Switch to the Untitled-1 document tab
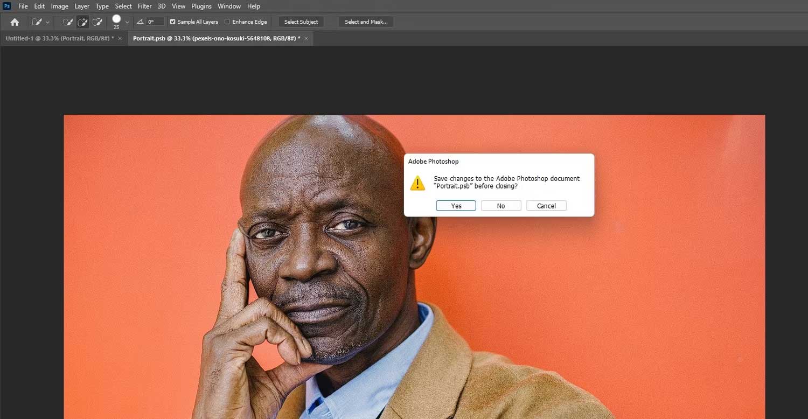Screen dimensions: 808x419 point(59,38)
